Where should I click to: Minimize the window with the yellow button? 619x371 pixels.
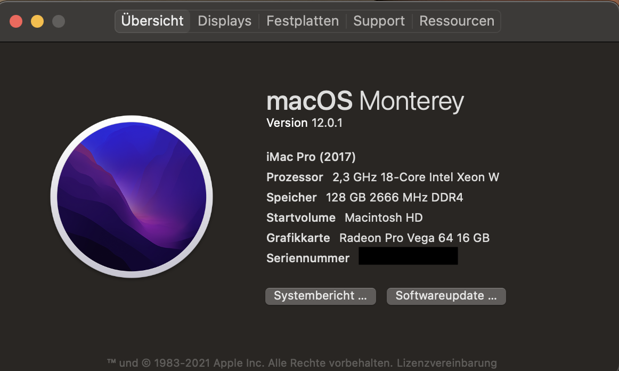point(37,21)
